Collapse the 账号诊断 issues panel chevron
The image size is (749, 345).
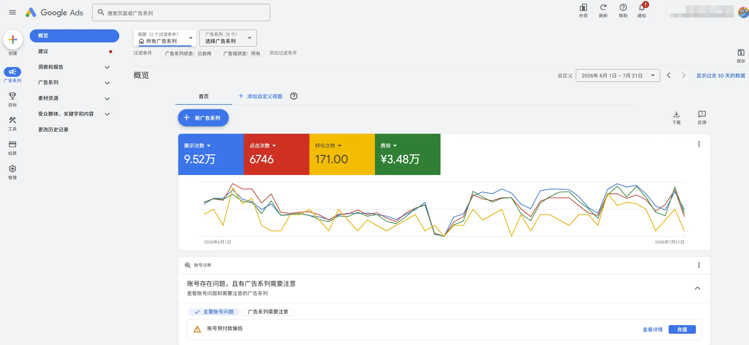[697, 288]
